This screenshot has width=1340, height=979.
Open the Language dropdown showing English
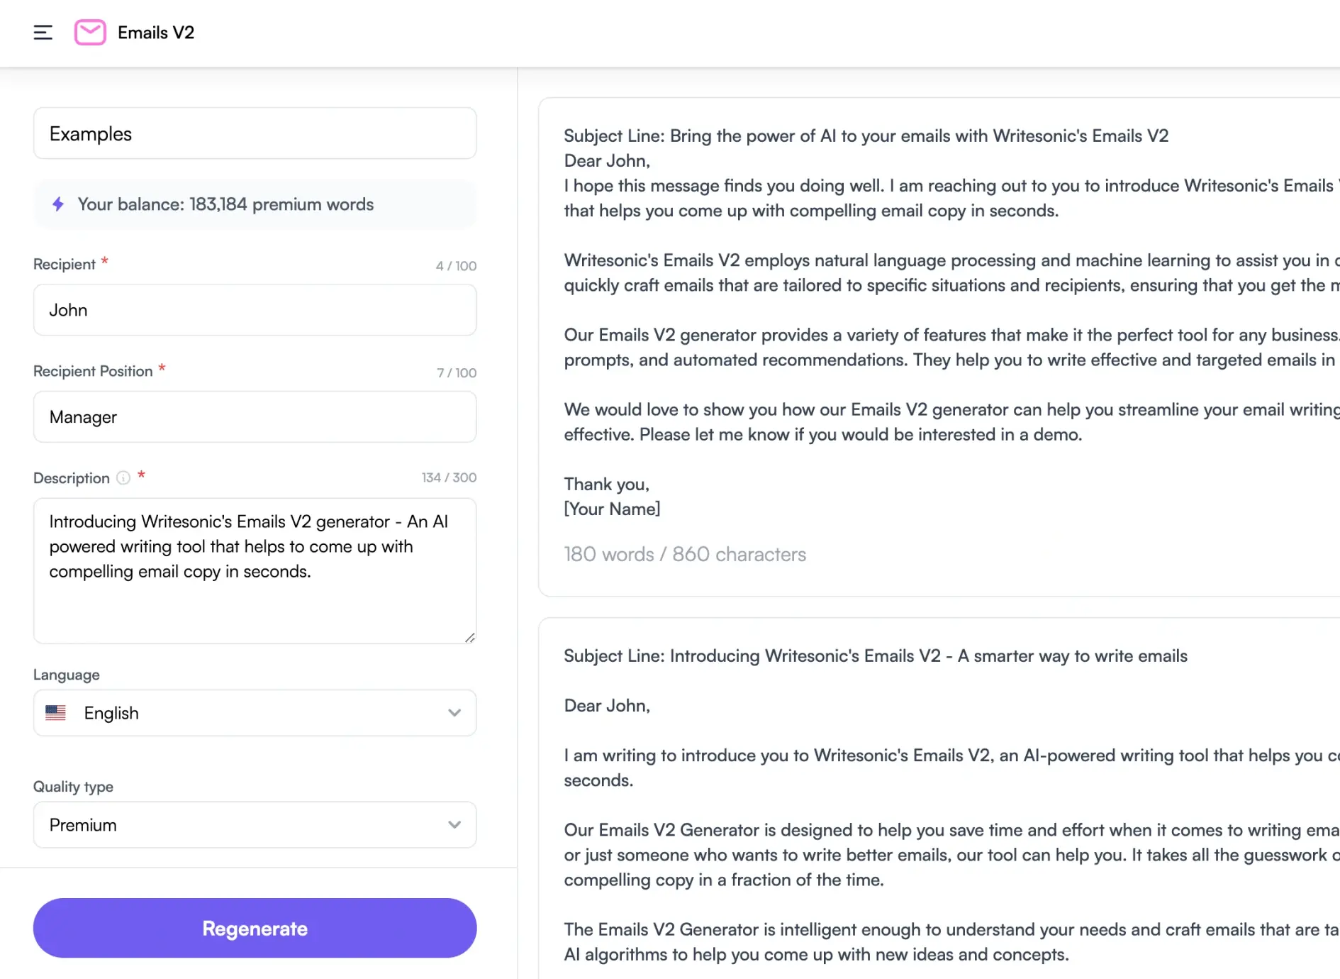[255, 713]
